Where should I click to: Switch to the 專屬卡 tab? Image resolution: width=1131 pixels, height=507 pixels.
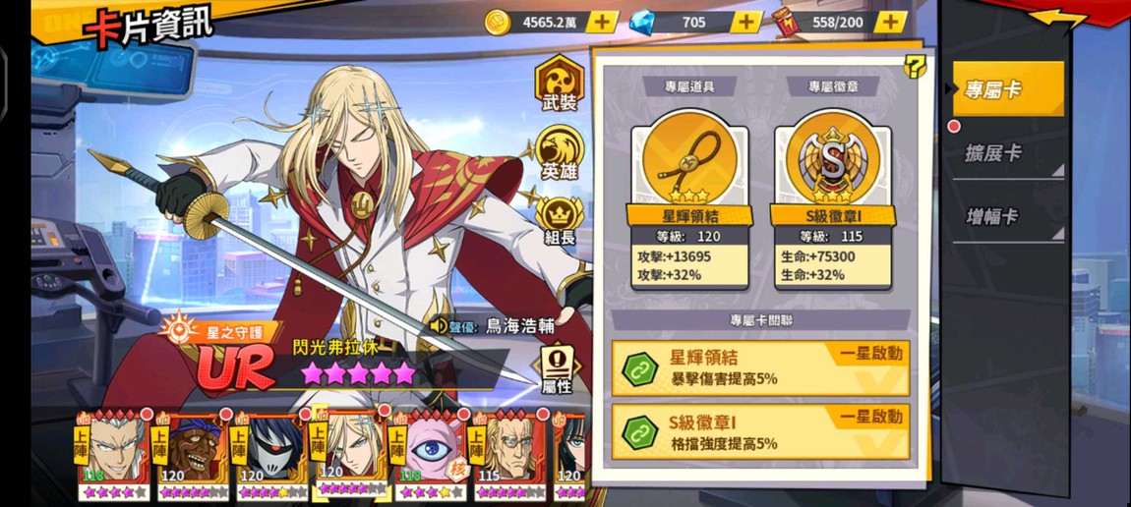pyautogui.click(x=1008, y=89)
